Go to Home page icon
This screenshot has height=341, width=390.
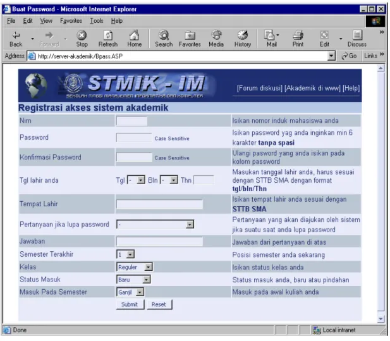pyautogui.click(x=134, y=35)
